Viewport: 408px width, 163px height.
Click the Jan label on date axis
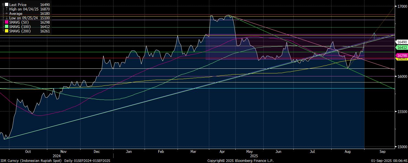(x=129, y=151)
